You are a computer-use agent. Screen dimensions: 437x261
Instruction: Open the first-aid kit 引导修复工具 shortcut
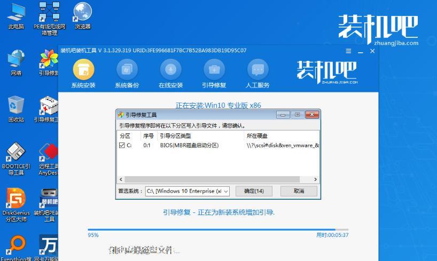(x=47, y=109)
